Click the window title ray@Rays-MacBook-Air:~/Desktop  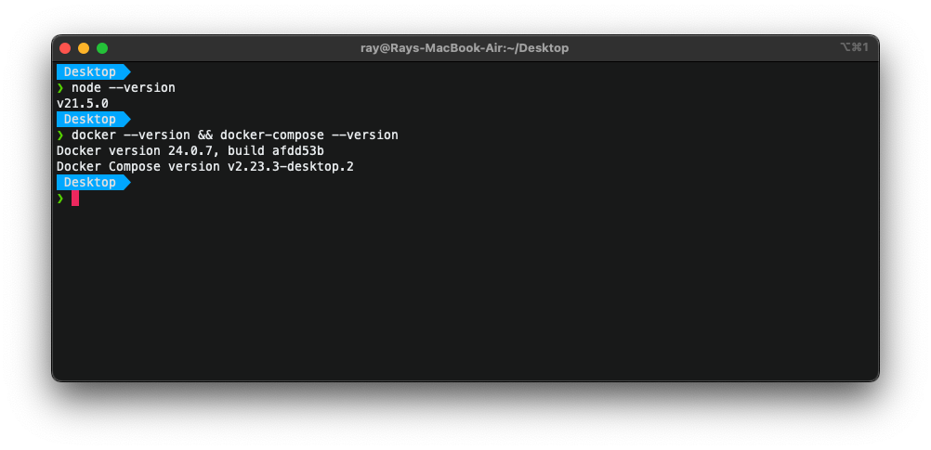[x=465, y=48]
